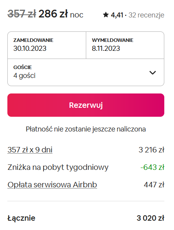Click the 4,41 rating value
Screen dimensions: 174x230
click(x=117, y=15)
